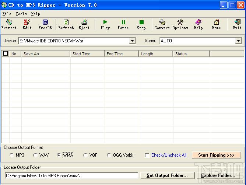The width and height of the screenshot is (246, 185).
Task: Click the Explore Folder button
Action: click(x=218, y=175)
